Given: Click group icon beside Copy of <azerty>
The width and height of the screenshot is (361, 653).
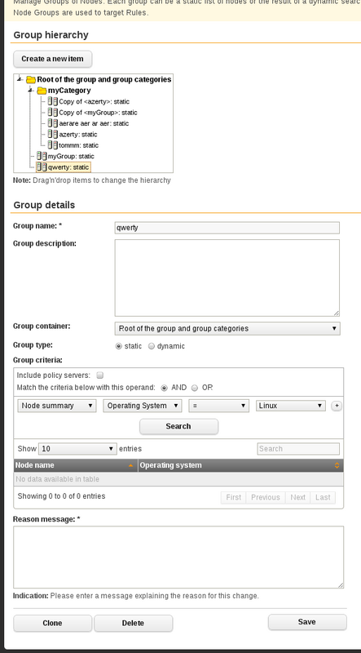Looking at the screenshot, I should [x=53, y=101].
